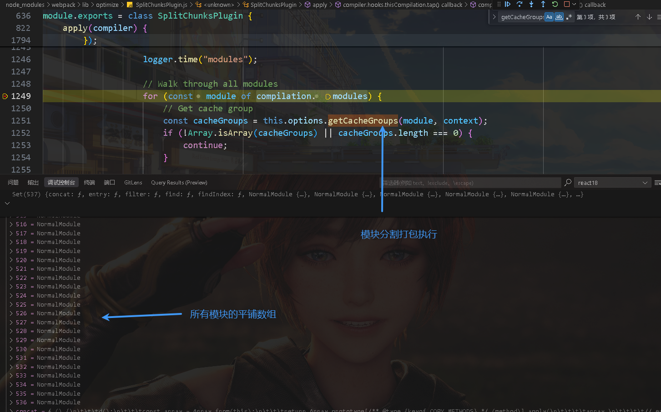Collapse the Set(537) output entry
The height and width of the screenshot is (412, 661).
pyautogui.click(x=7, y=203)
